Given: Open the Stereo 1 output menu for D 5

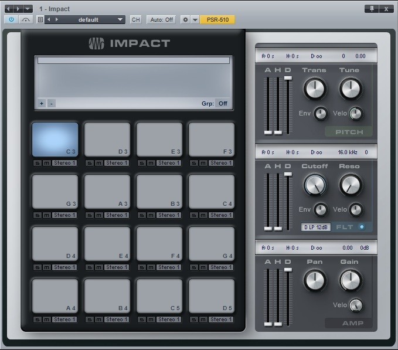Looking at the screenshot, I should click(x=221, y=320).
